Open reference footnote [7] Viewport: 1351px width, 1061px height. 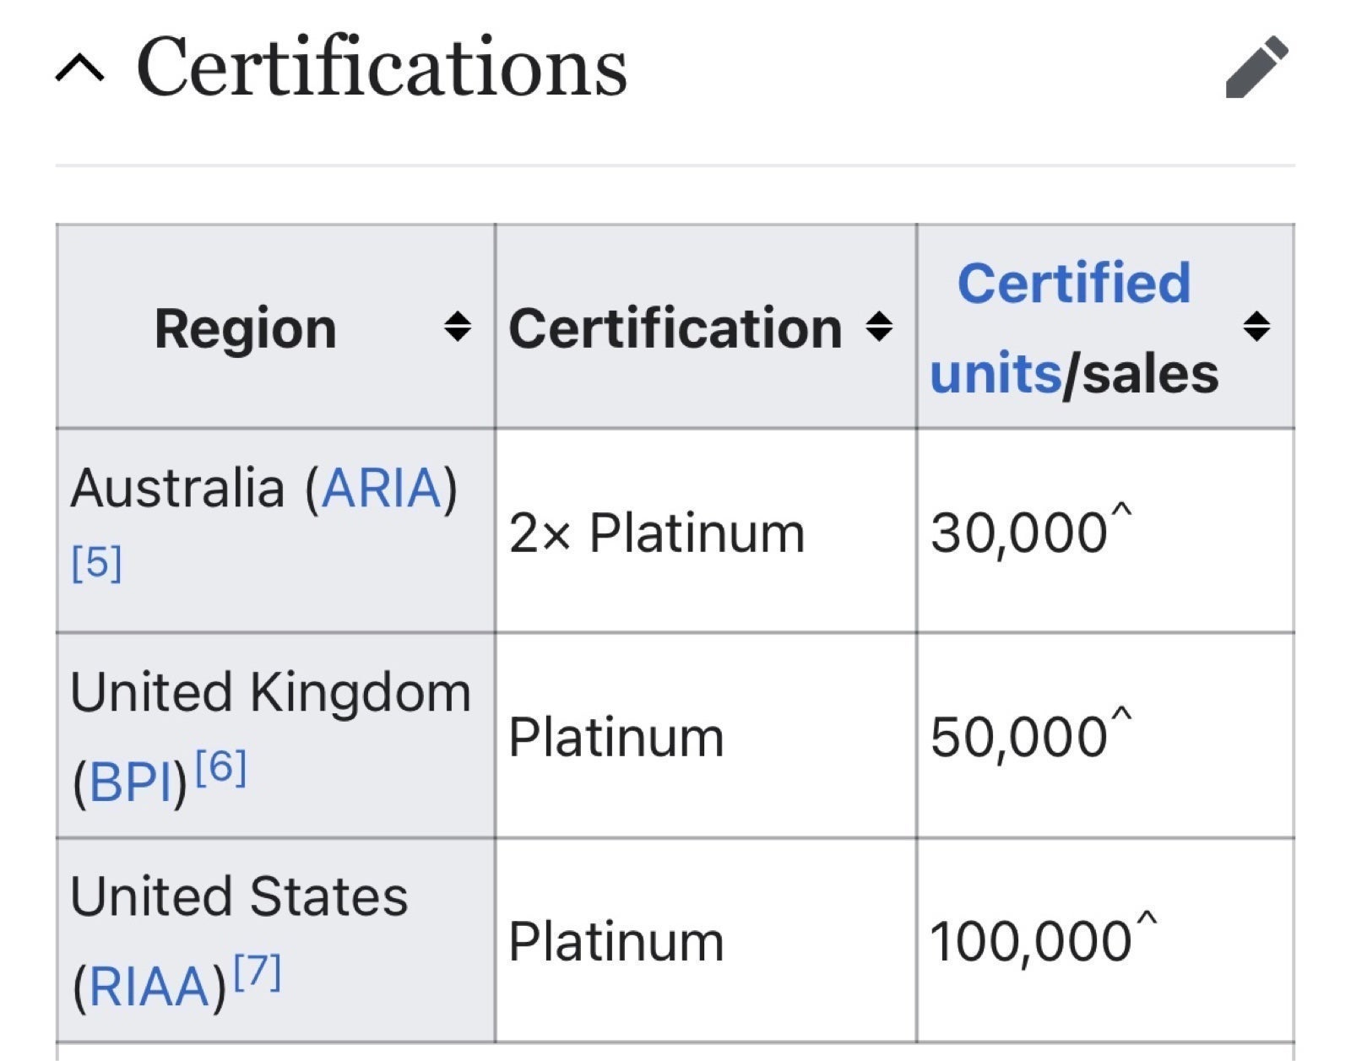click(257, 972)
